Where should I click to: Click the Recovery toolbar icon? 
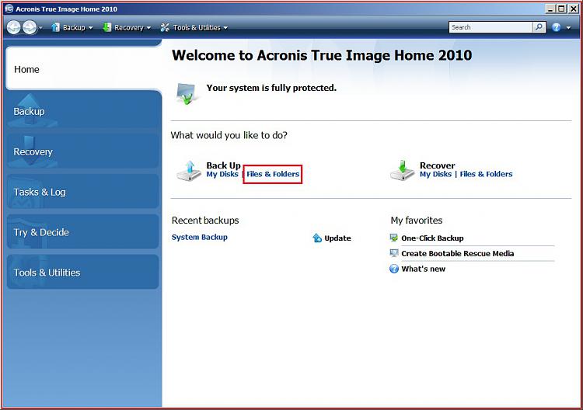point(107,27)
